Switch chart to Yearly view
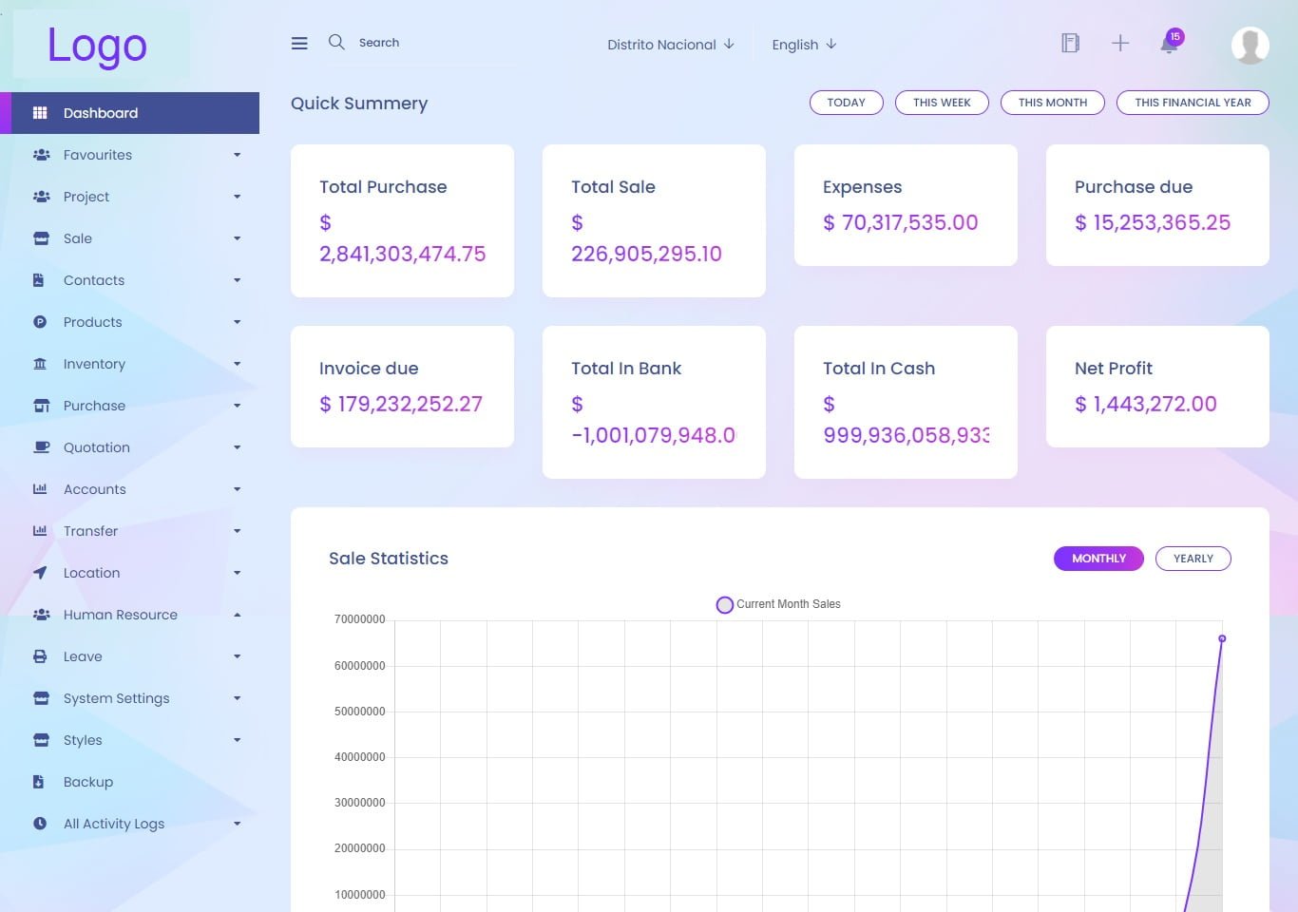 pos(1193,559)
